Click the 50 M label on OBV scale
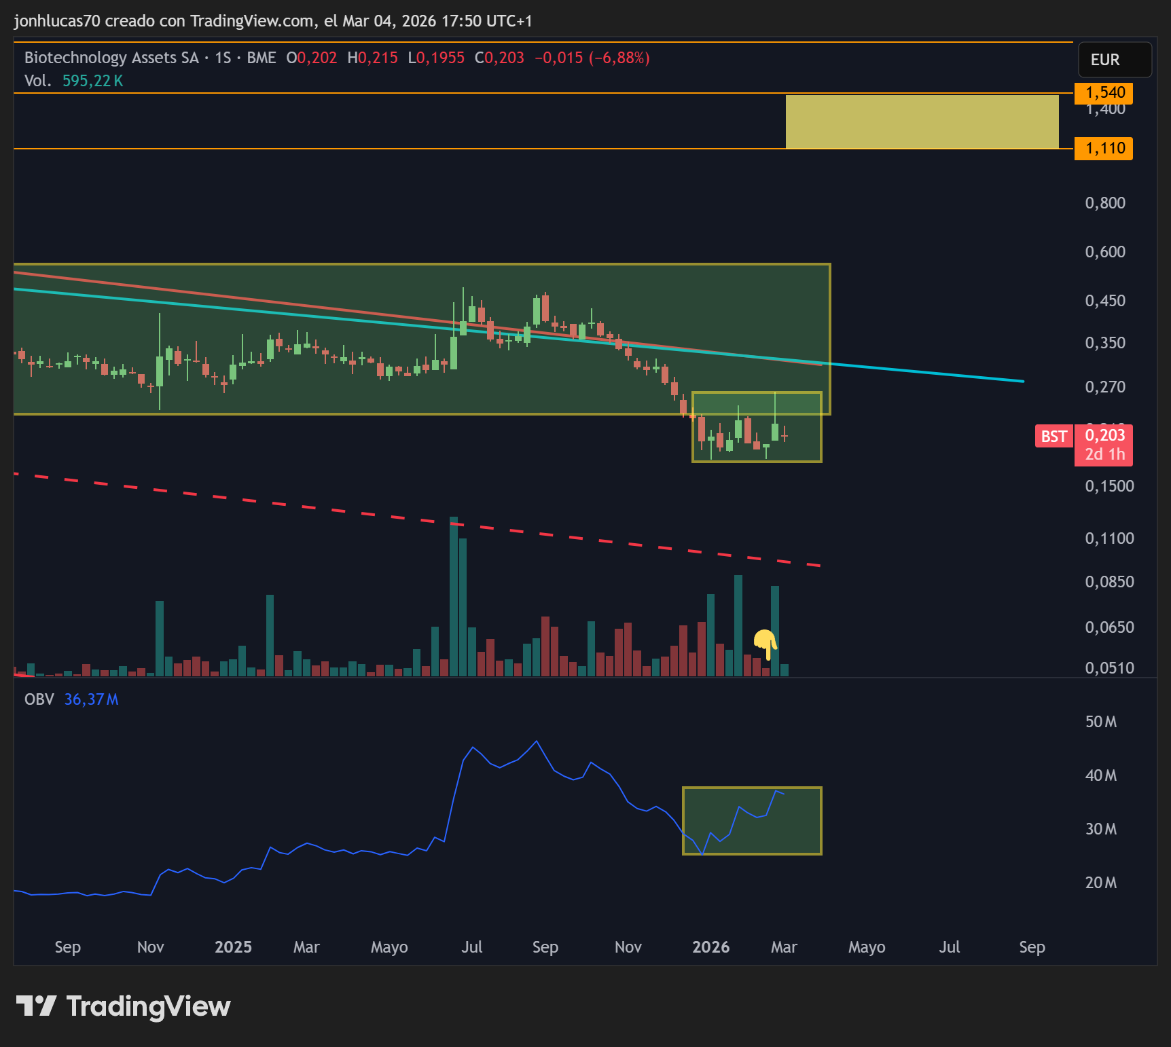This screenshot has height=1047, width=1171. [x=1100, y=722]
